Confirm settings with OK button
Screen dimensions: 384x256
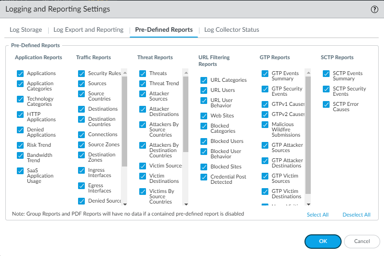pyautogui.click(x=323, y=241)
